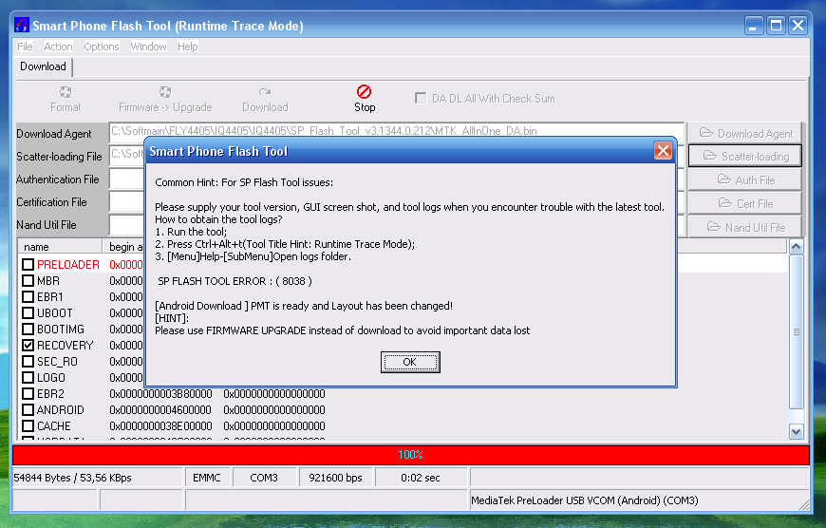Click the Nand Util File folder button
This screenshot has width=826, height=528.
744,227
